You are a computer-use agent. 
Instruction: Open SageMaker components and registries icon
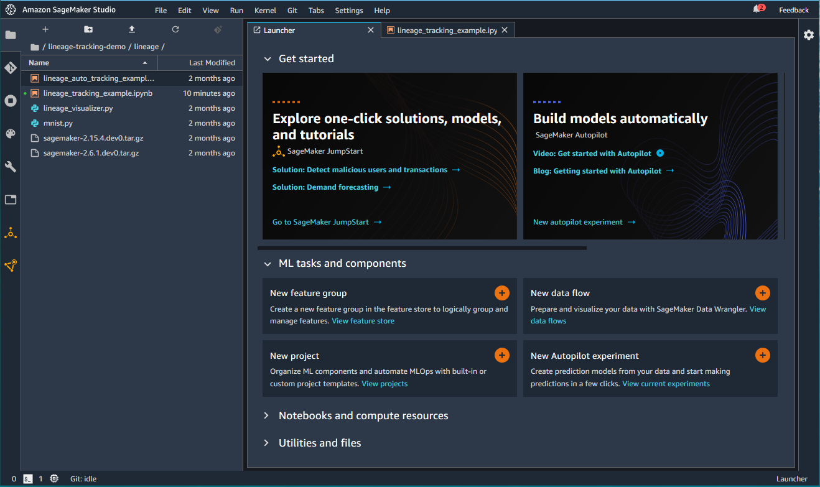coord(10,233)
